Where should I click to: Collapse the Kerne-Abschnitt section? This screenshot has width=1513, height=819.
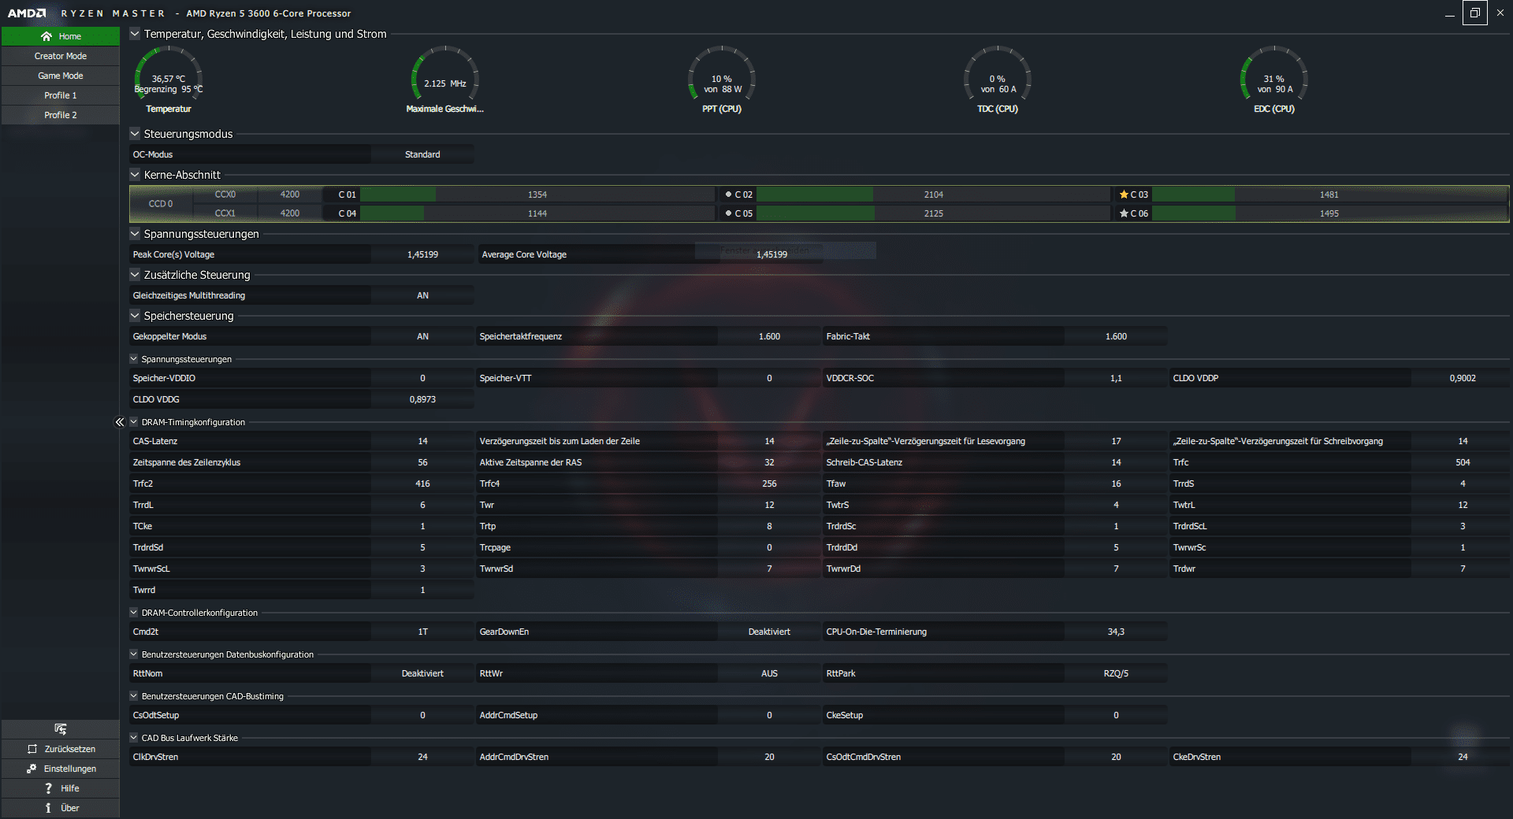[x=135, y=175]
